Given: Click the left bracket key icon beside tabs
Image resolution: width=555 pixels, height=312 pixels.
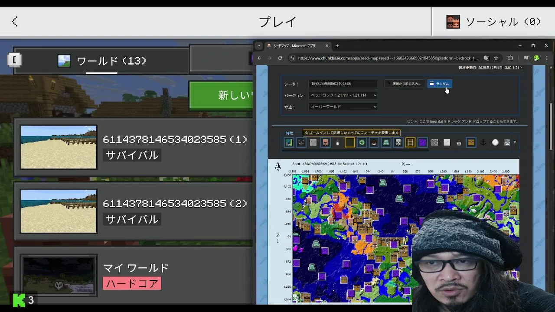Looking at the screenshot, I should (x=14, y=60).
